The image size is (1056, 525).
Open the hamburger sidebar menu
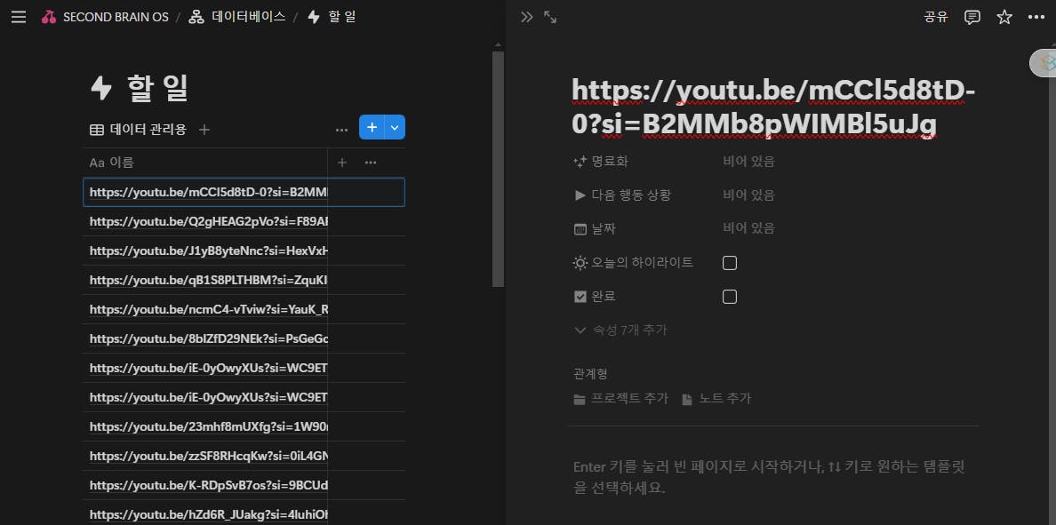point(18,18)
